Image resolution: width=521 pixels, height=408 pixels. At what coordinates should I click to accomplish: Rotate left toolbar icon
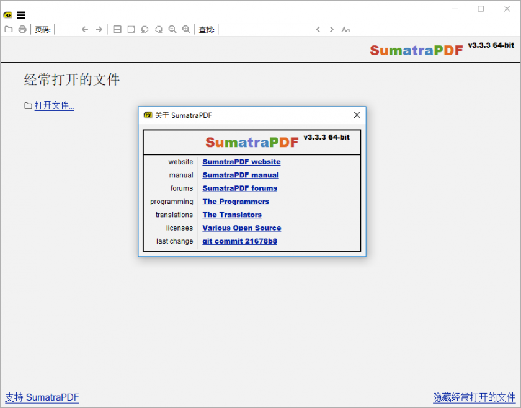[x=145, y=29]
